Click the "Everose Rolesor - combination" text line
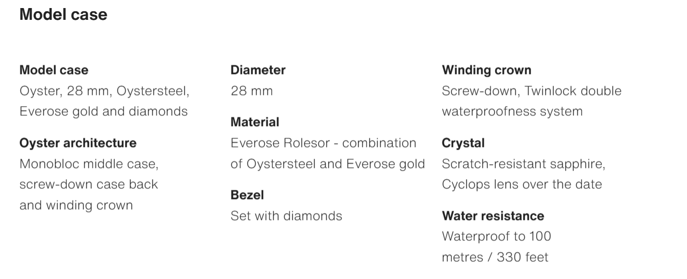687x279 pixels. [x=323, y=143]
